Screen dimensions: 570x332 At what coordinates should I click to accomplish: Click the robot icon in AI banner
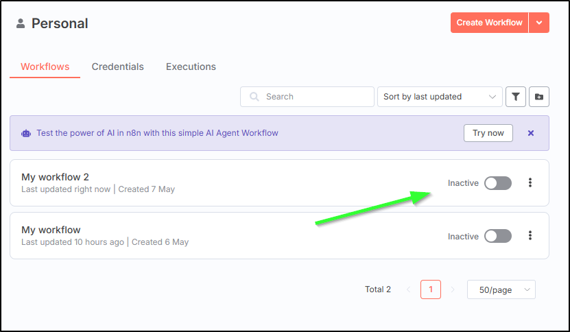26,133
